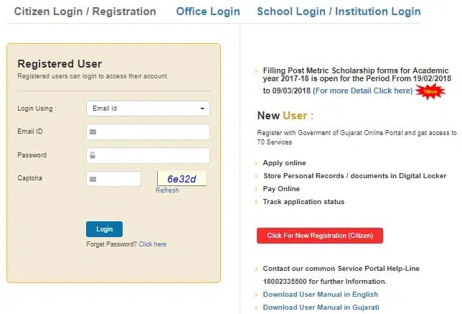
Task: Open the School Login / Institution Login tab
Action: tap(339, 11)
